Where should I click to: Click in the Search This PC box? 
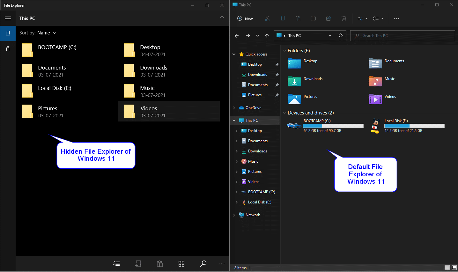pyautogui.click(x=403, y=36)
